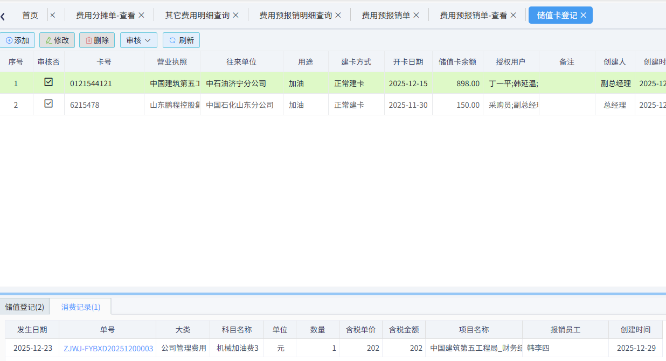This screenshot has height=361, width=666.
Task: Click the 首页 home tab
Action: [30, 15]
